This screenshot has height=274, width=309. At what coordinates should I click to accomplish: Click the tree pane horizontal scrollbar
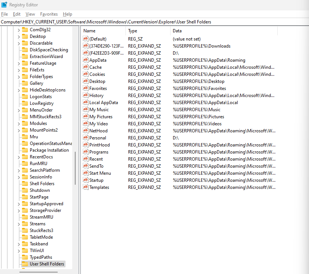[x=38, y=272]
